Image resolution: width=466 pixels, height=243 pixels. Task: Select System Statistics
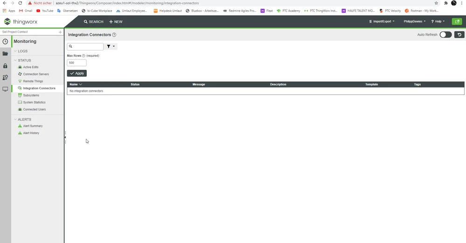(34, 102)
